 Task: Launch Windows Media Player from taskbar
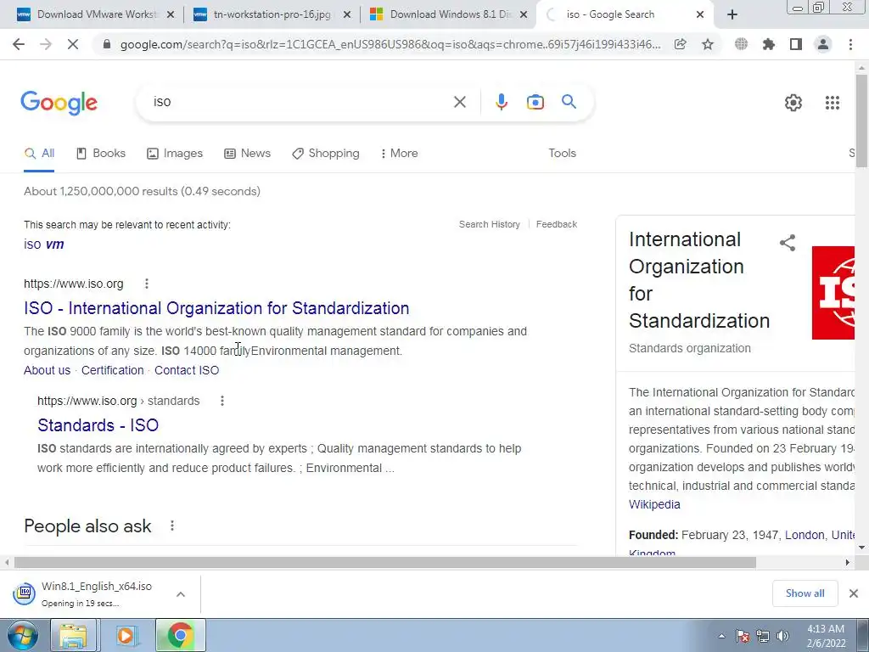126,636
